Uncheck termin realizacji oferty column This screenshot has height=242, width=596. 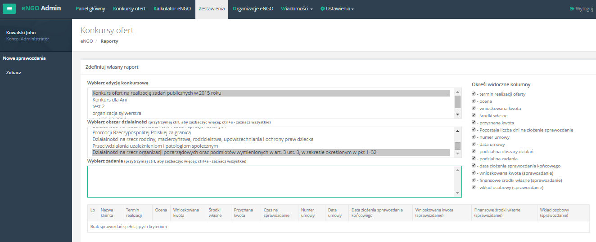tap(474, 94)
